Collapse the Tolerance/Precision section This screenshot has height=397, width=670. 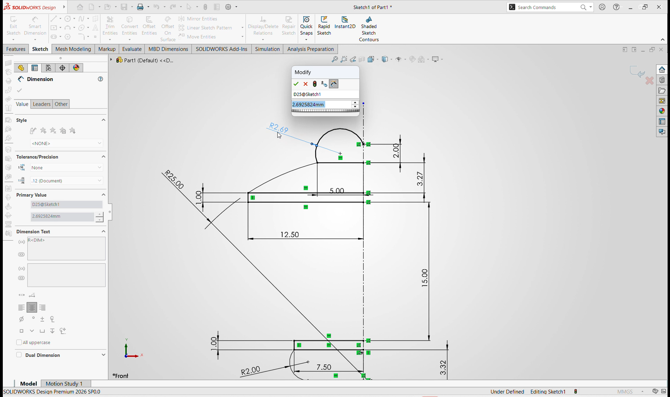point(103,157)
